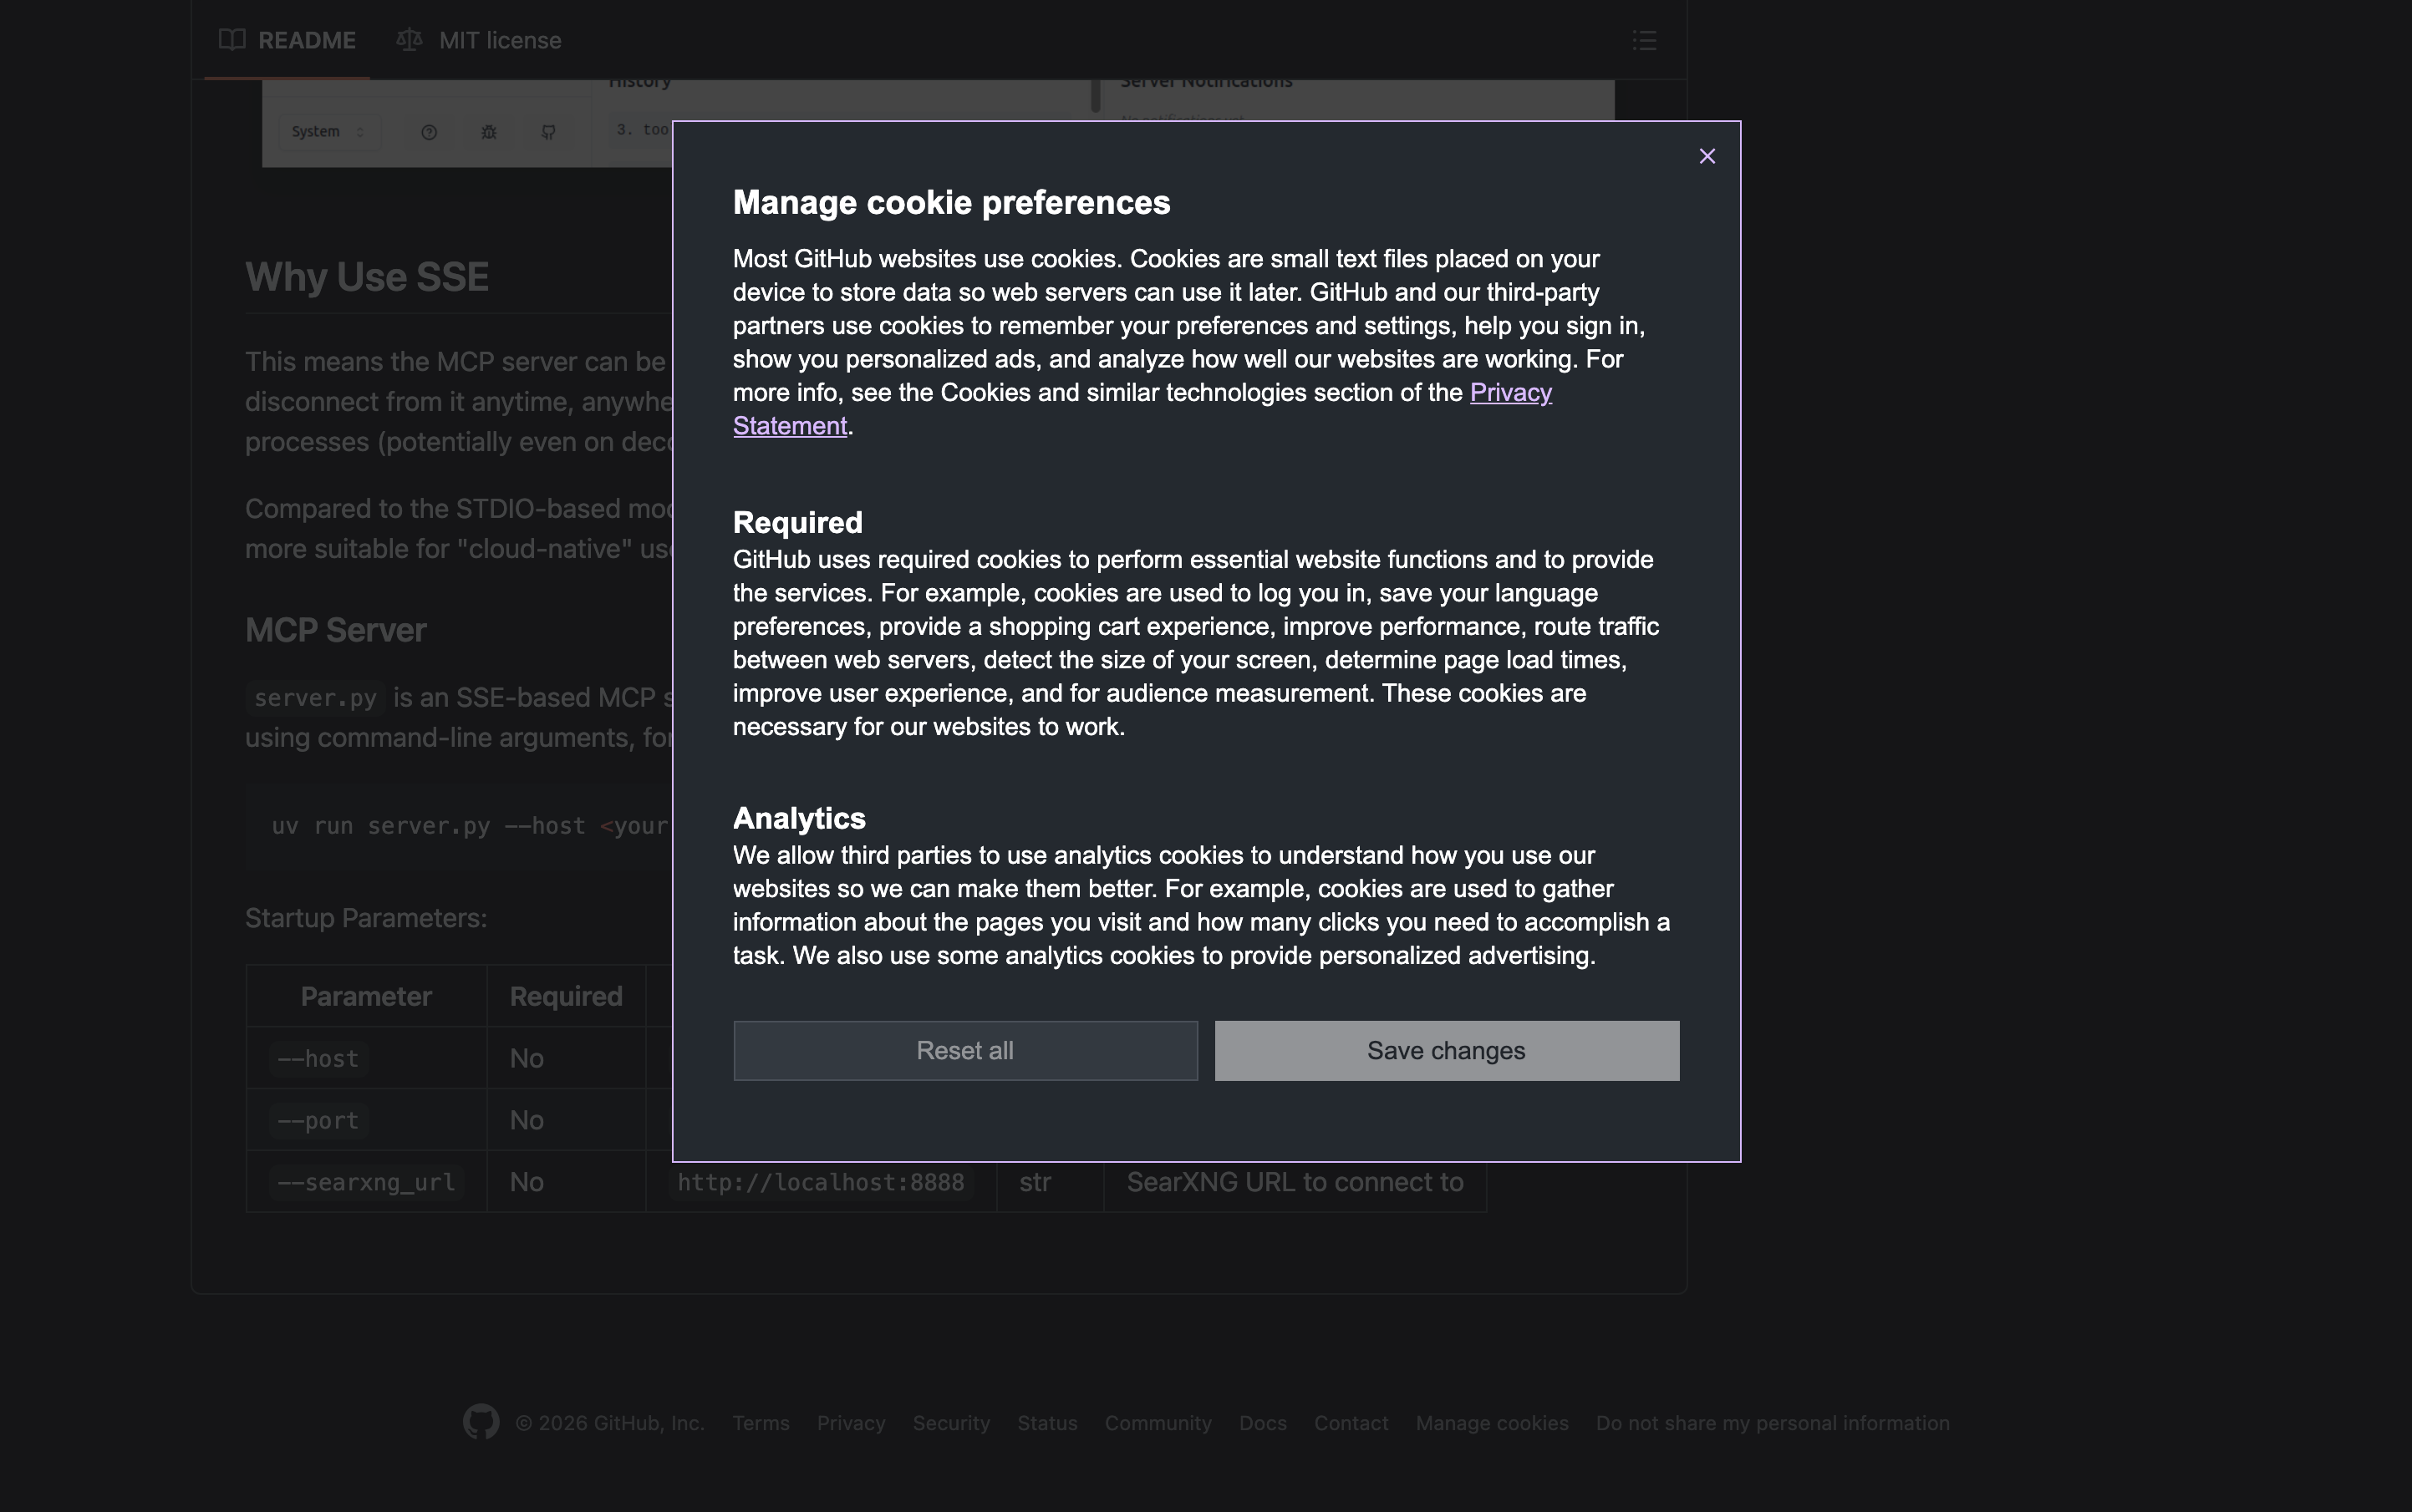Click Do not share my personal information
The image size is (2412, 1512).
pos(1772,1423)
